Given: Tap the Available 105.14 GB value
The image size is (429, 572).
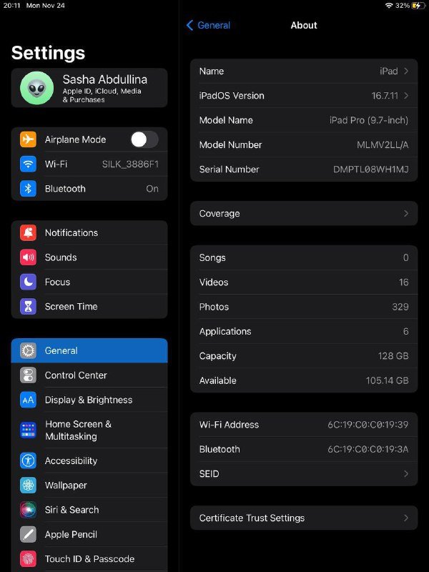Looking at the screenshot, I should pyautogui.click(x=387, y=380).
